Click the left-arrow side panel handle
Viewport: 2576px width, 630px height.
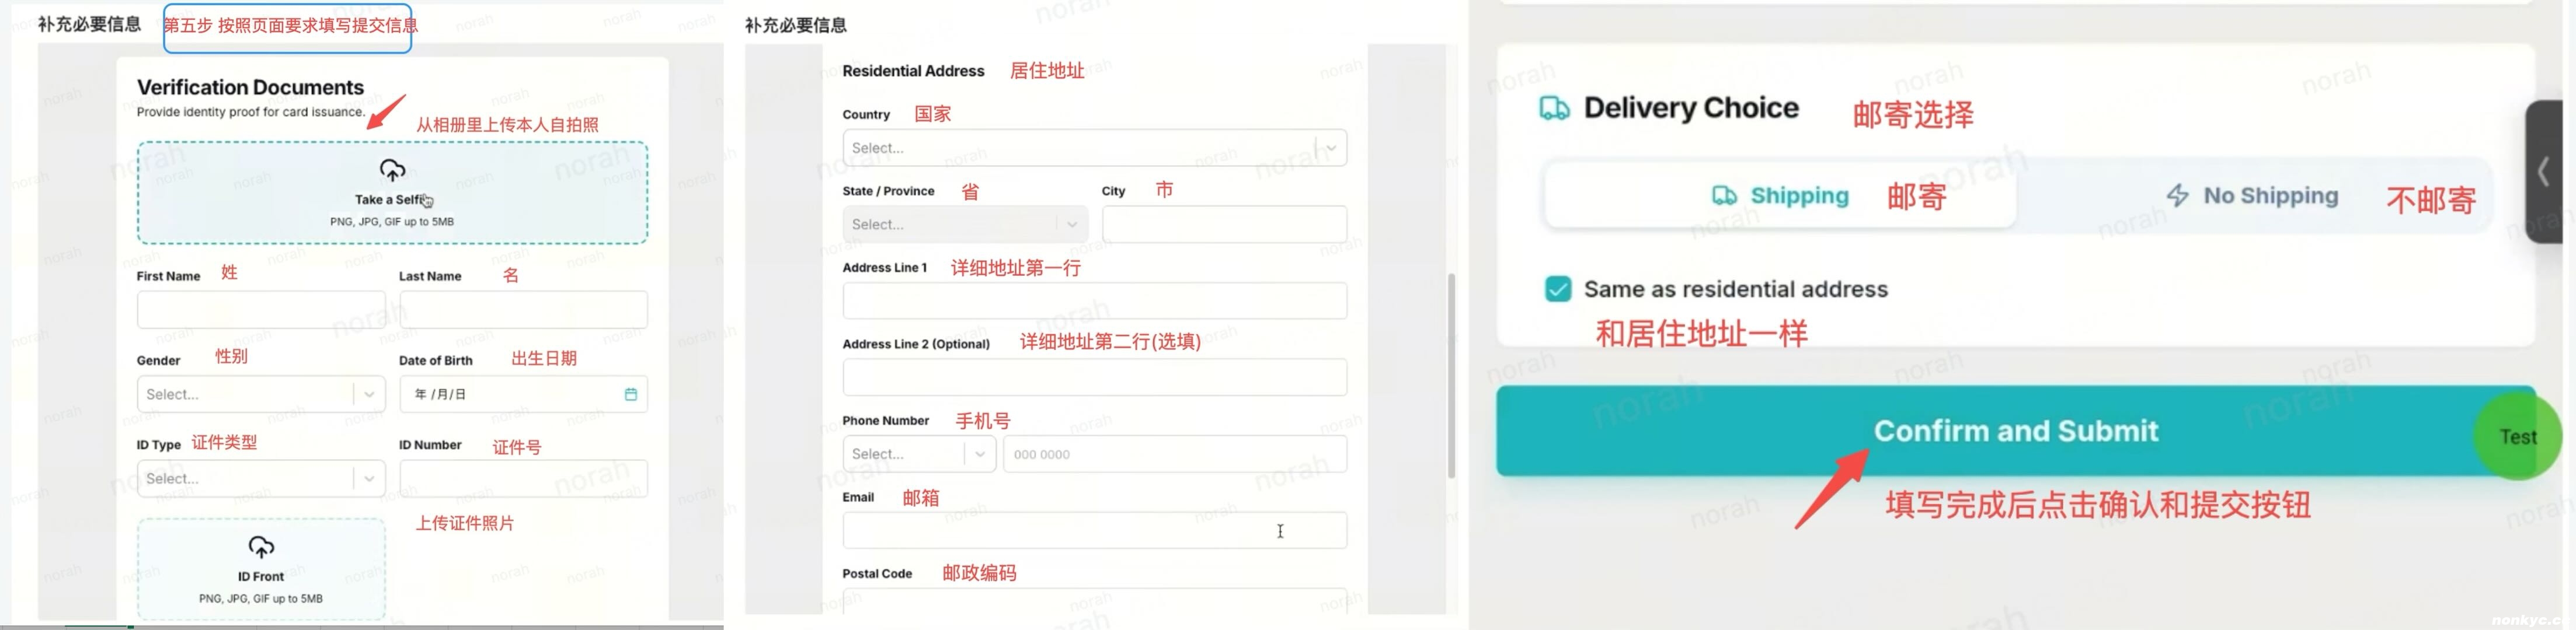point(2545,171)
